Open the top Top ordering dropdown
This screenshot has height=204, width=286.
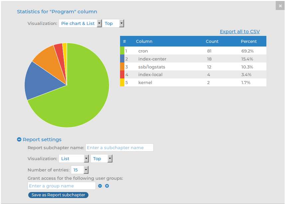click(113, 24)
